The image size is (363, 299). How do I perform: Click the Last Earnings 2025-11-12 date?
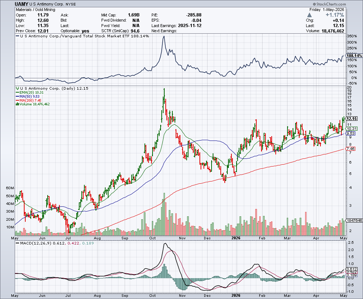189,26
